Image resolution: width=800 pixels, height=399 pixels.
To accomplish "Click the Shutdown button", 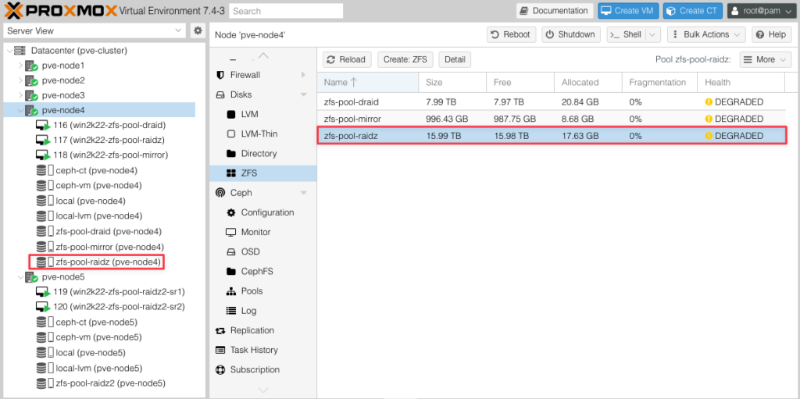I will tap(571, 34).
